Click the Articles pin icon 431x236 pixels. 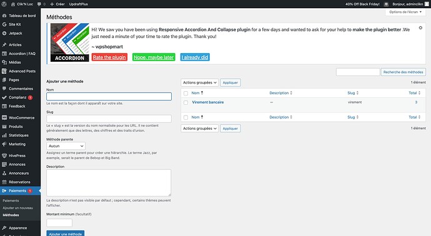[4, 45]
